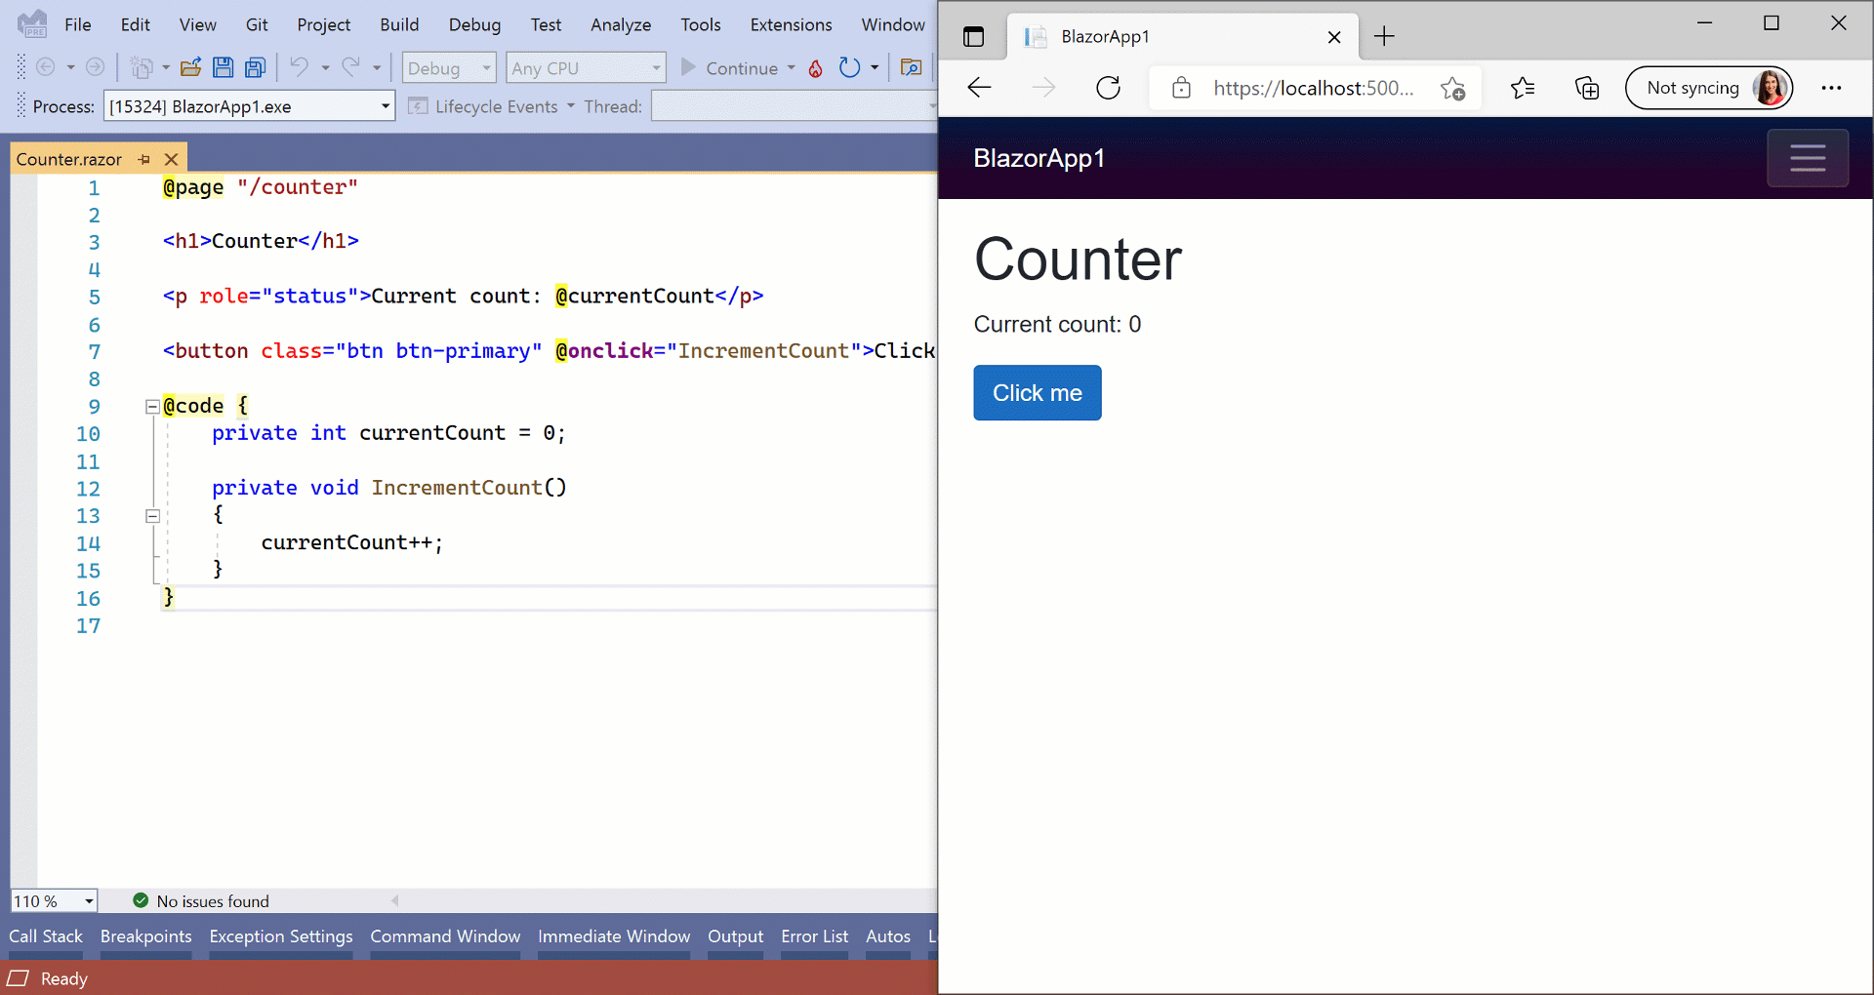The height and width of the screenshot is (995, 1874).
Task: Click Continue to resume debugging
Action: 730,68
